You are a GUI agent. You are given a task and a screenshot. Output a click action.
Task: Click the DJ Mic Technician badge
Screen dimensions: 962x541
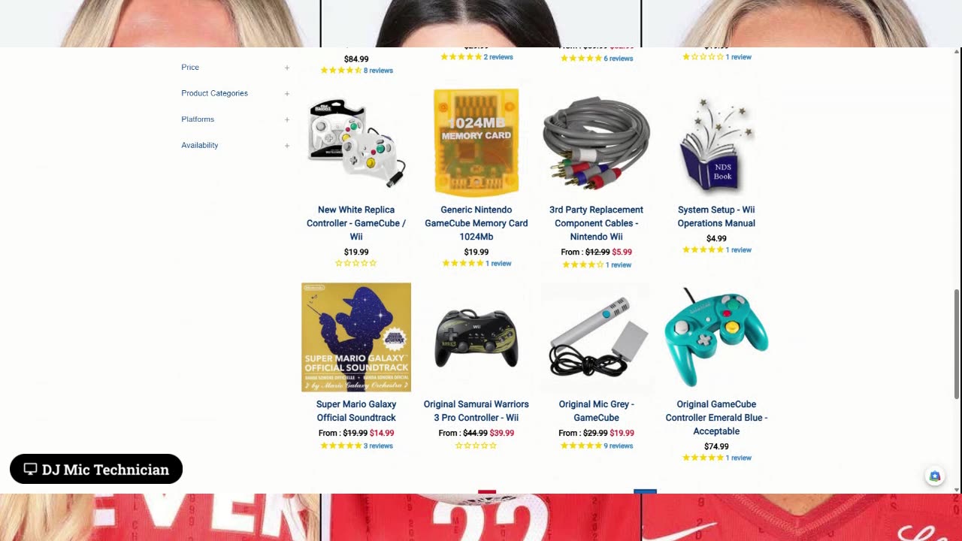(96, 469)
